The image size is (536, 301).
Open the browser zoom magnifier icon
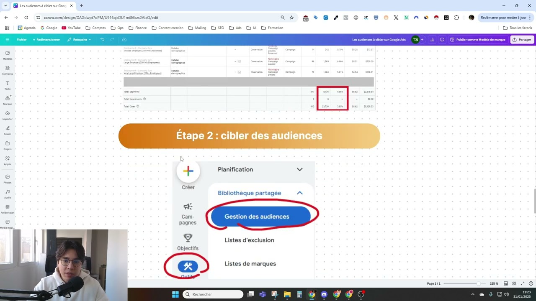[283, 18]
